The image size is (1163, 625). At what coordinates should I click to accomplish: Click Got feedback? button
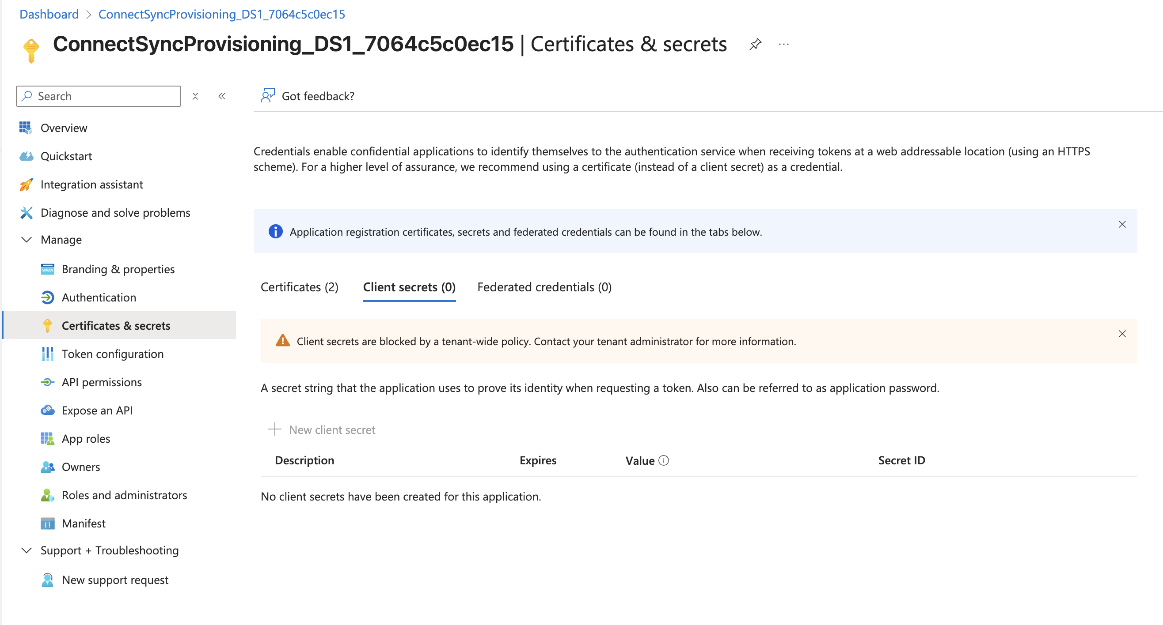coord(308,96)
